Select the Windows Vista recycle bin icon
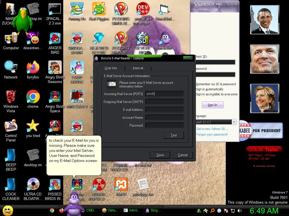This screenshot has width=289, height=216. 11,101
